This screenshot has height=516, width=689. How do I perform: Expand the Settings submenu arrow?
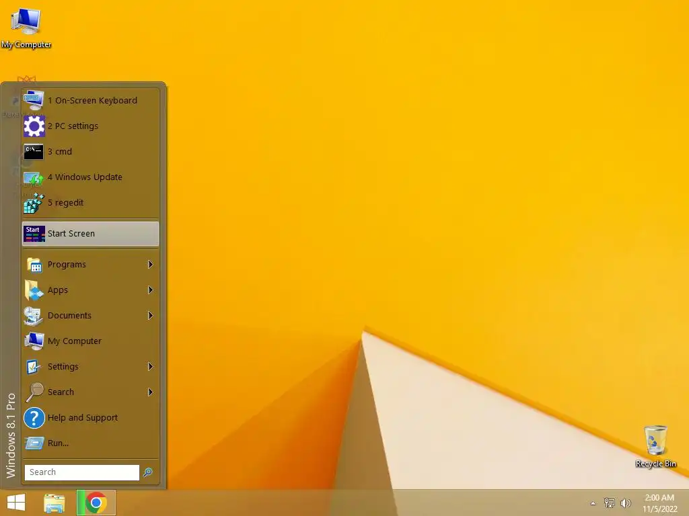point(150,366)
